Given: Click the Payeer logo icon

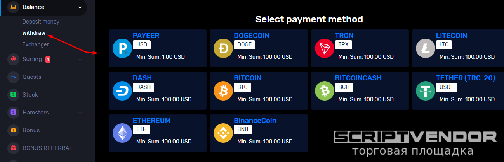Looking at the screenshot, I should (x=122, y=48).
